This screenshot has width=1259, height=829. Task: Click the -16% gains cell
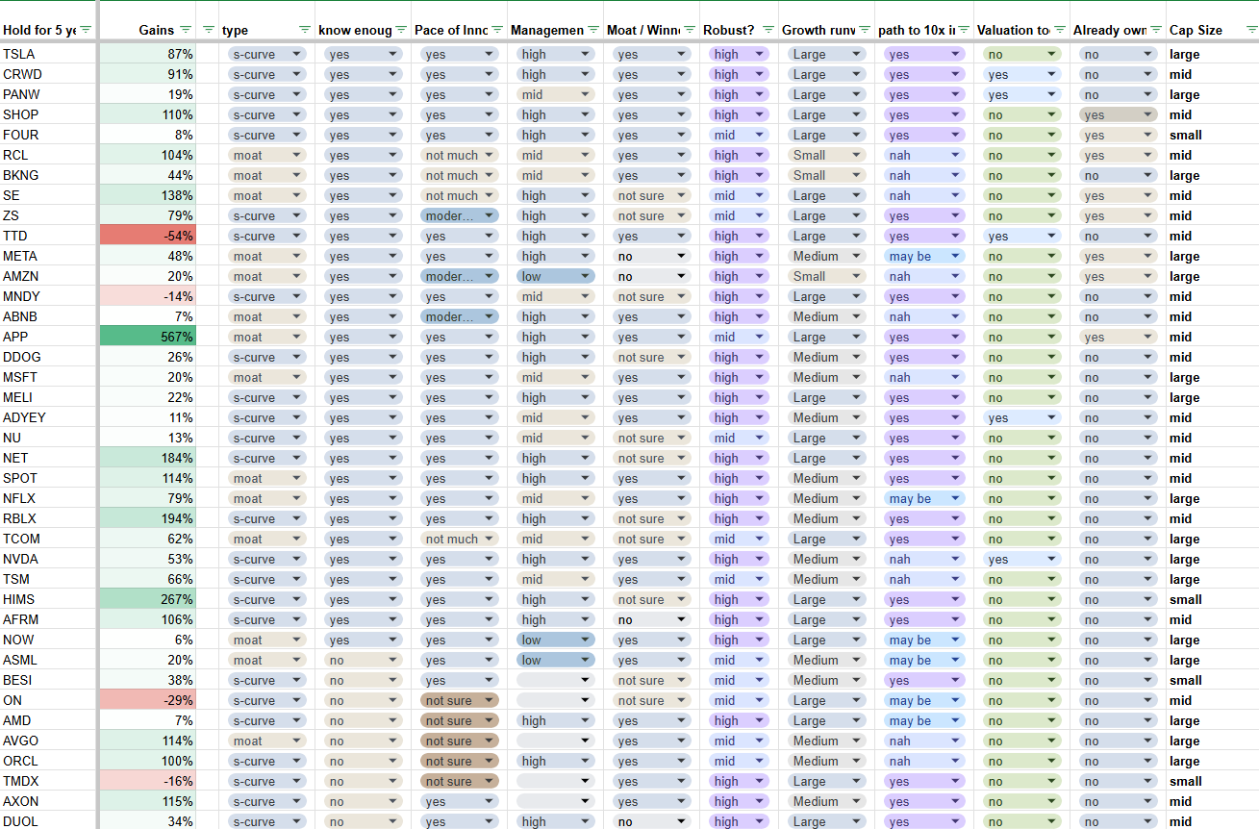tap(148, 781)
